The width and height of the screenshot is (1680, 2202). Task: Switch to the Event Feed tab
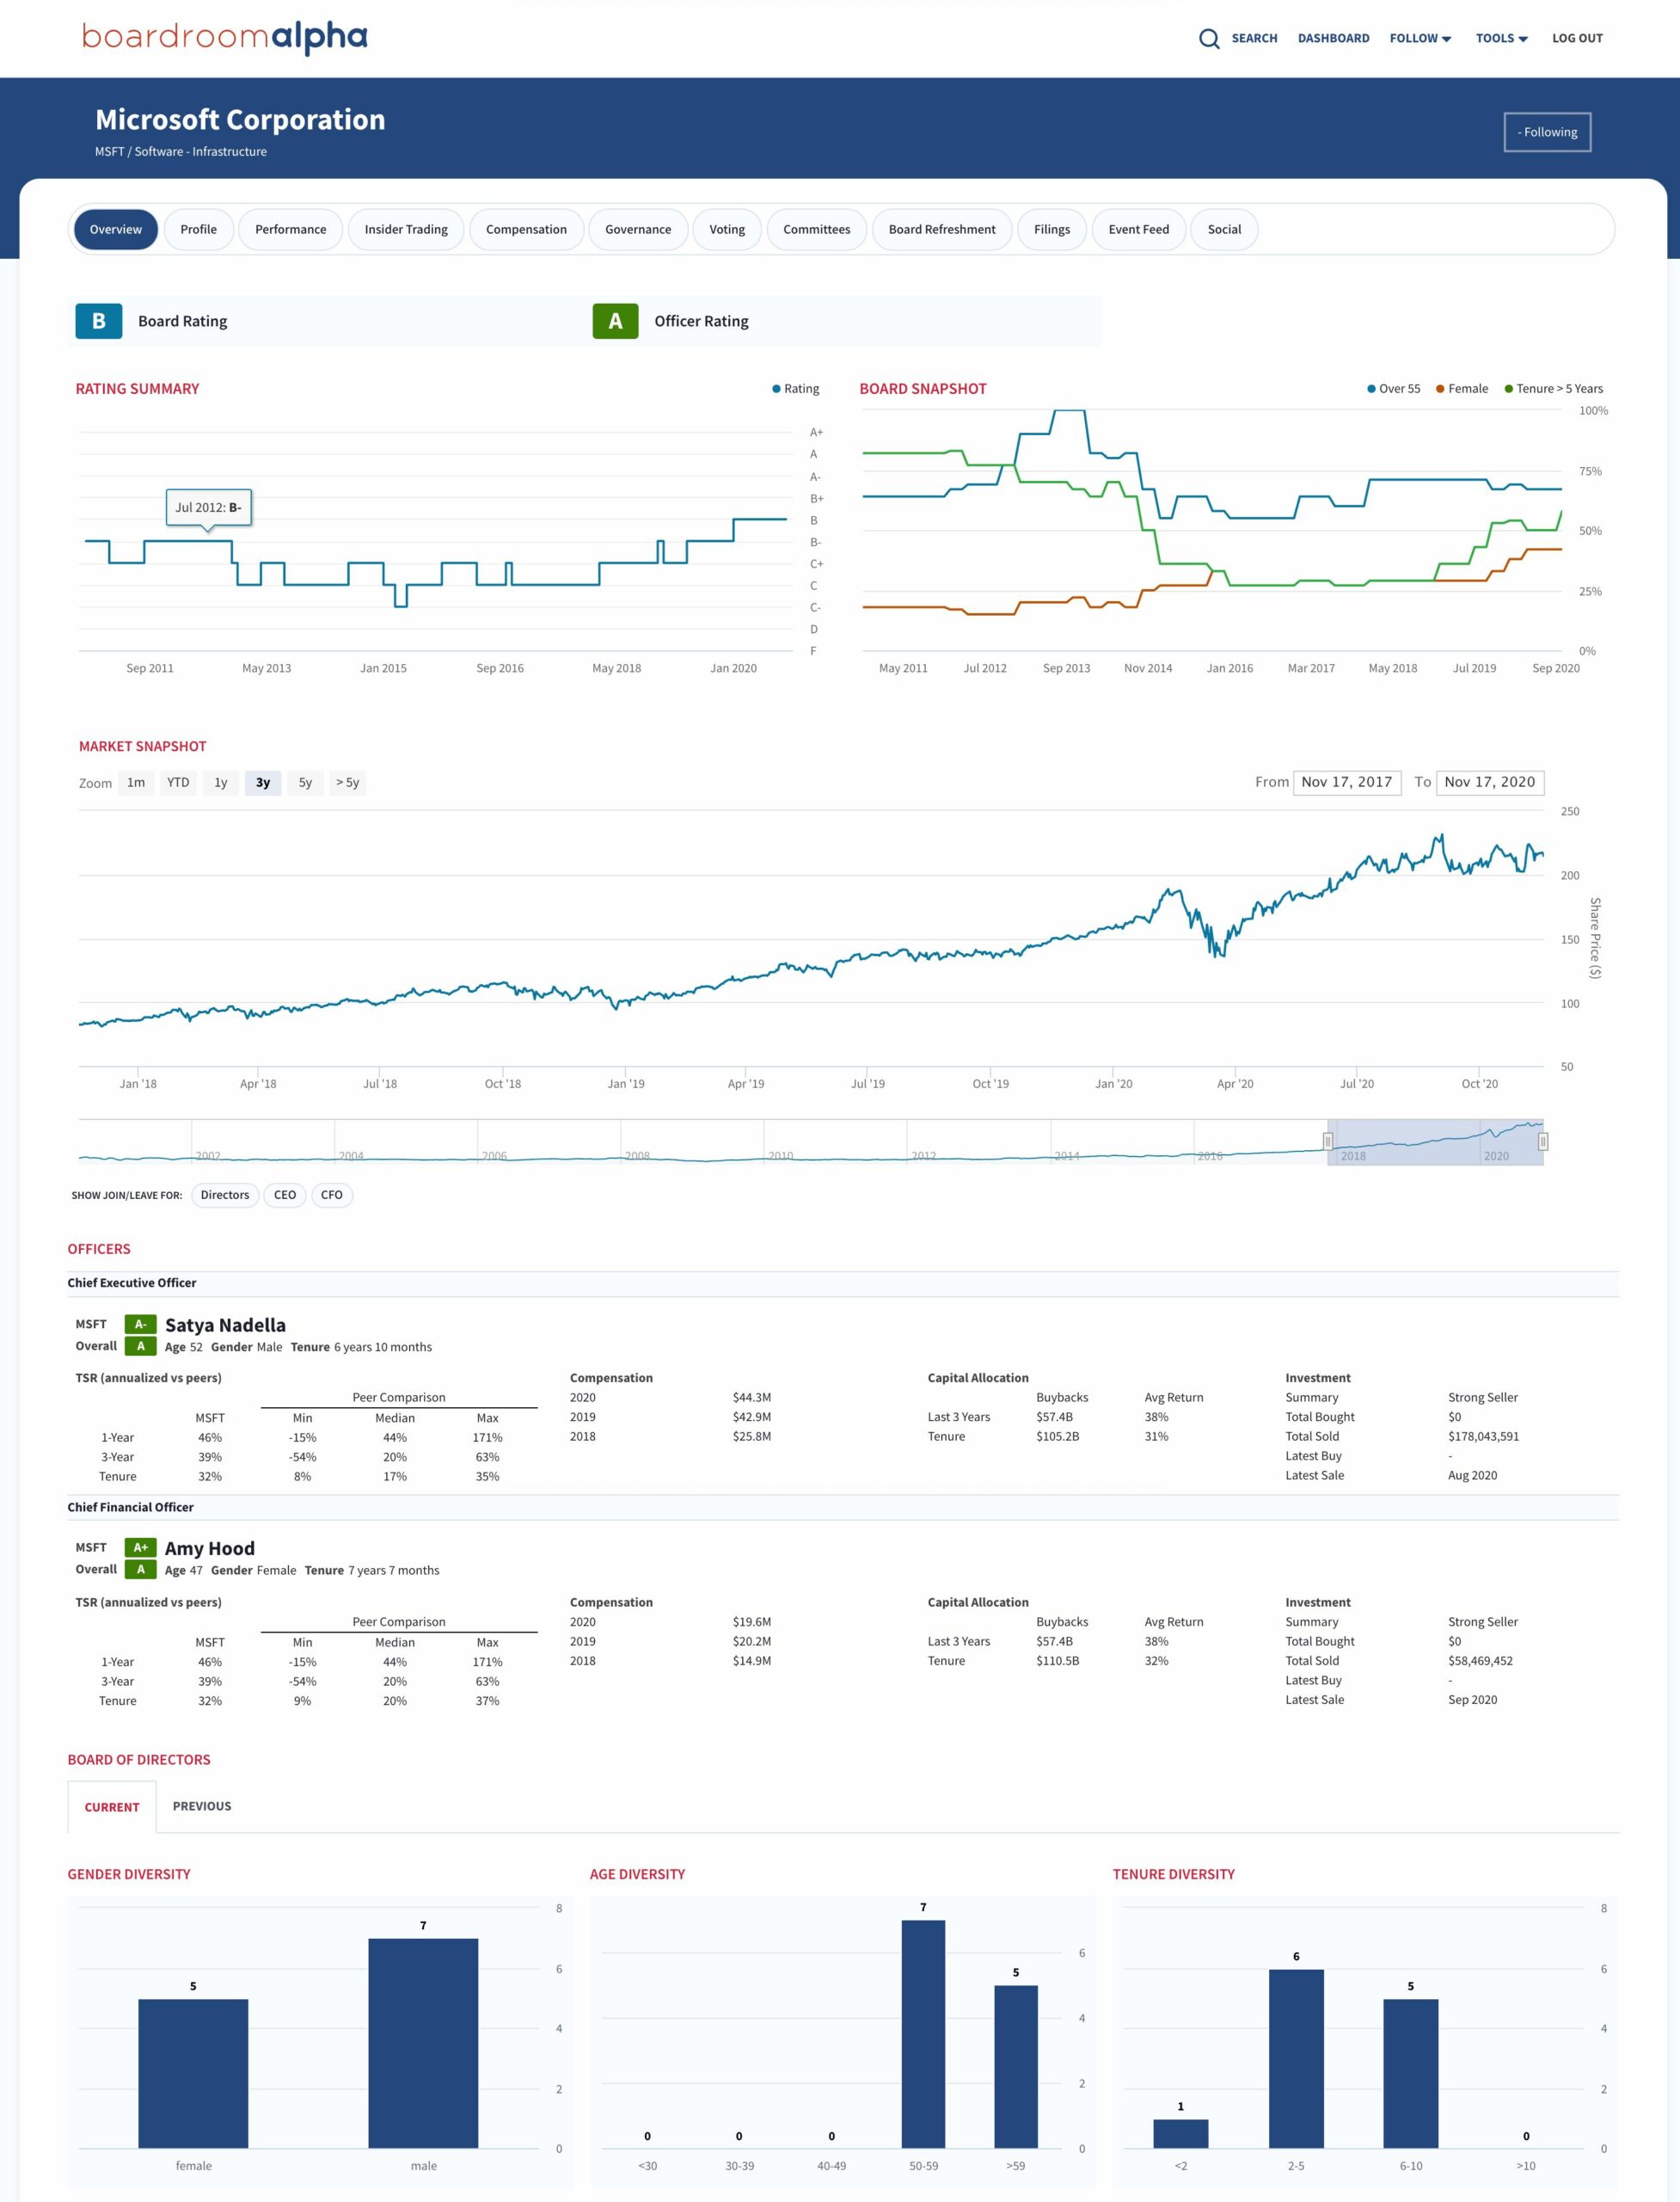(x=1138, y=229)
